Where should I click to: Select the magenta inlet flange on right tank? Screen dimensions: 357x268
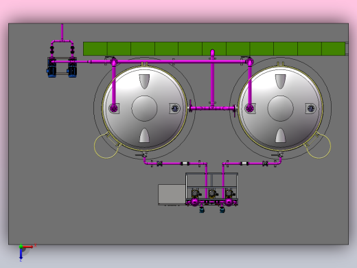[x=250, y=108]
